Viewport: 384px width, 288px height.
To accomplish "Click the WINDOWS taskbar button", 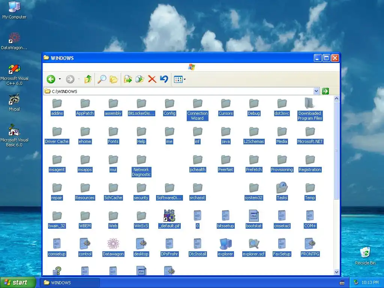I will 70,283.
